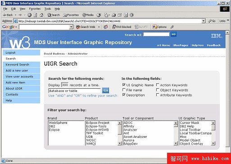
Task: Click the 918 blocked popup blocker button
Action: [x=122, y=27]
